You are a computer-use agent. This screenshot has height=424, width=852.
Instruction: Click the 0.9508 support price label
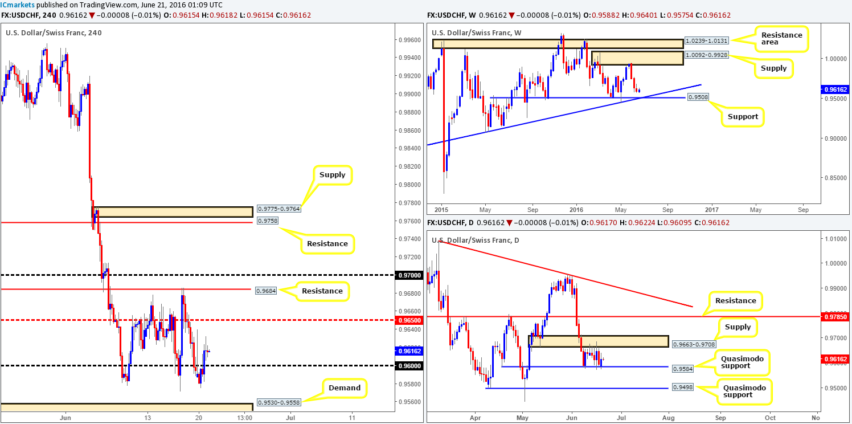[697, 98]
